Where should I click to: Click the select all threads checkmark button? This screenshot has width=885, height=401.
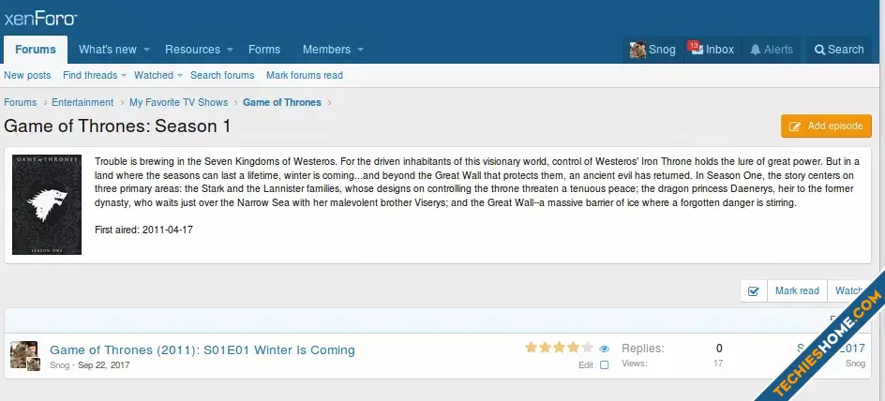coord(754,291)
